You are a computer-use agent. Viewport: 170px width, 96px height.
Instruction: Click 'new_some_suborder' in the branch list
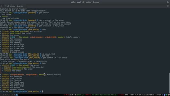pyautogui.click(x=10, y=18)
